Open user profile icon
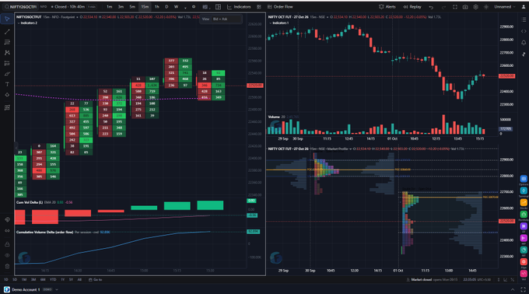The width and height of the screenshot is (529, 294). 524,7
